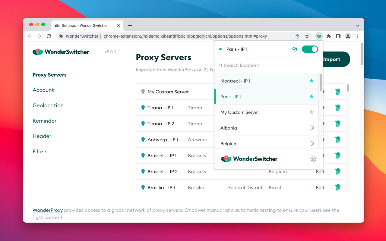Bookmark this page with the star icon

(x=307, y=36)
